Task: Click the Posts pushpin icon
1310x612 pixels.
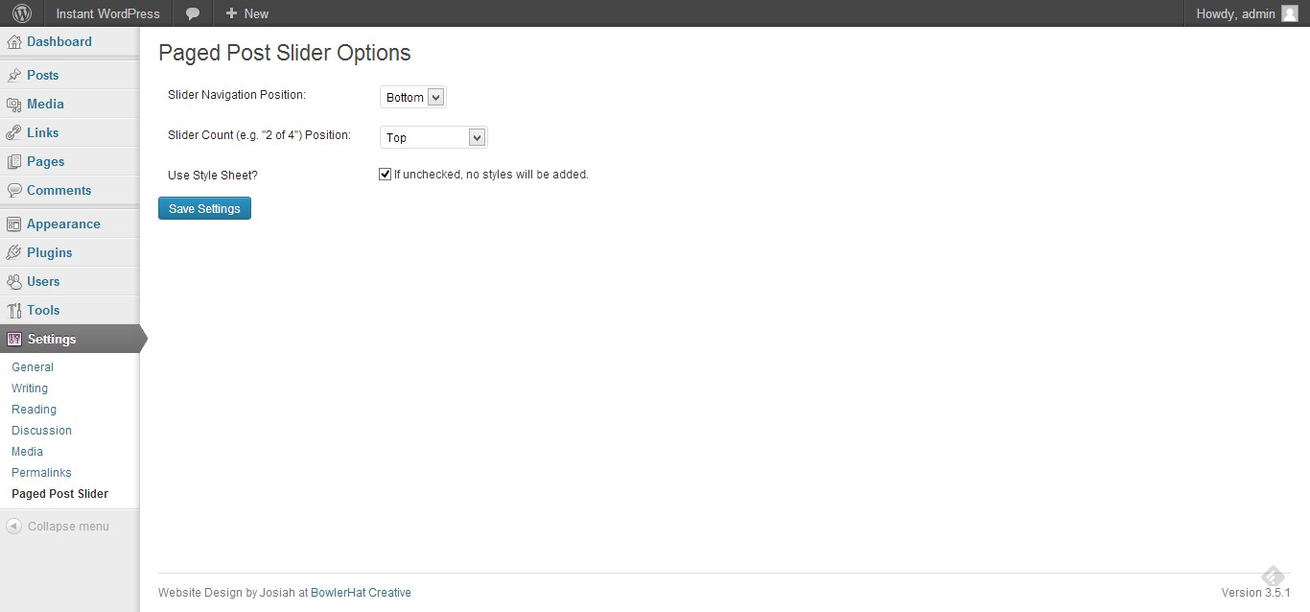Action: point(14,76)
